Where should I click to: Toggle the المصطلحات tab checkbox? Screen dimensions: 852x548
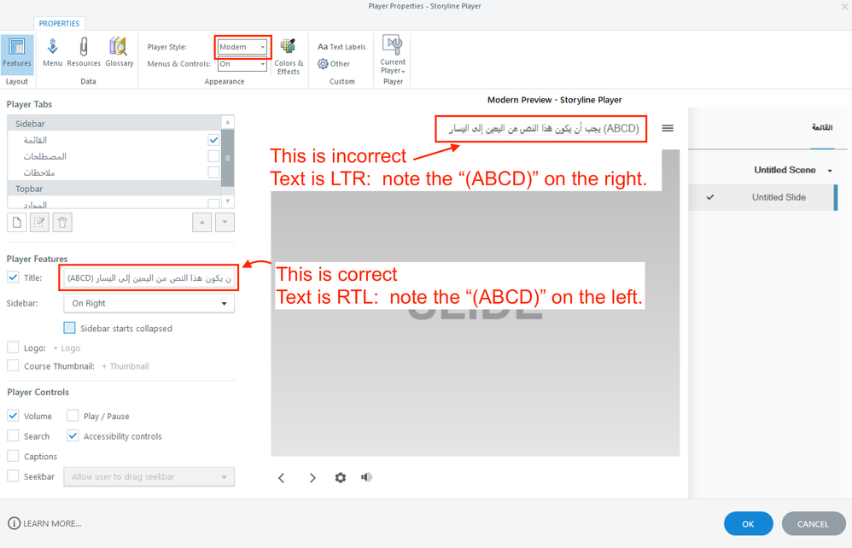(x=213, y=156)
